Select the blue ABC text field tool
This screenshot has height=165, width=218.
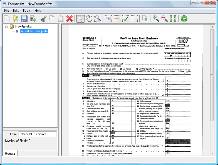(108, 19)
